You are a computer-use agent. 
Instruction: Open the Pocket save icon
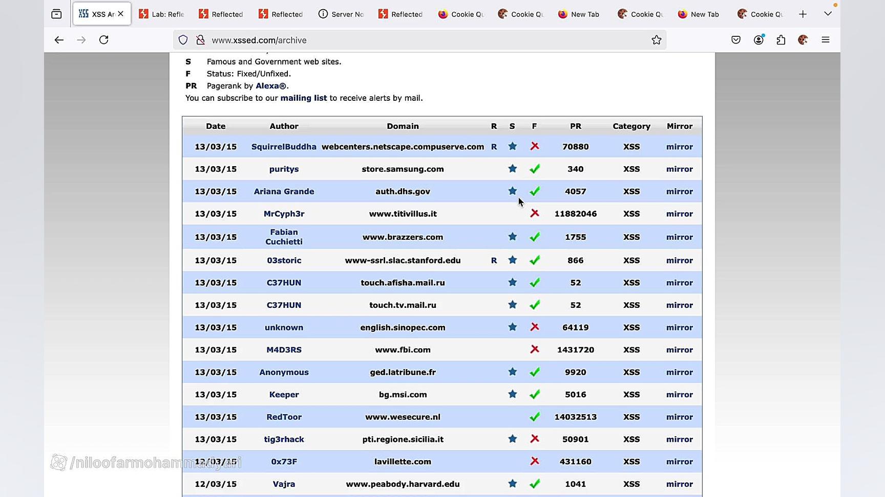(x=736, y=40)
